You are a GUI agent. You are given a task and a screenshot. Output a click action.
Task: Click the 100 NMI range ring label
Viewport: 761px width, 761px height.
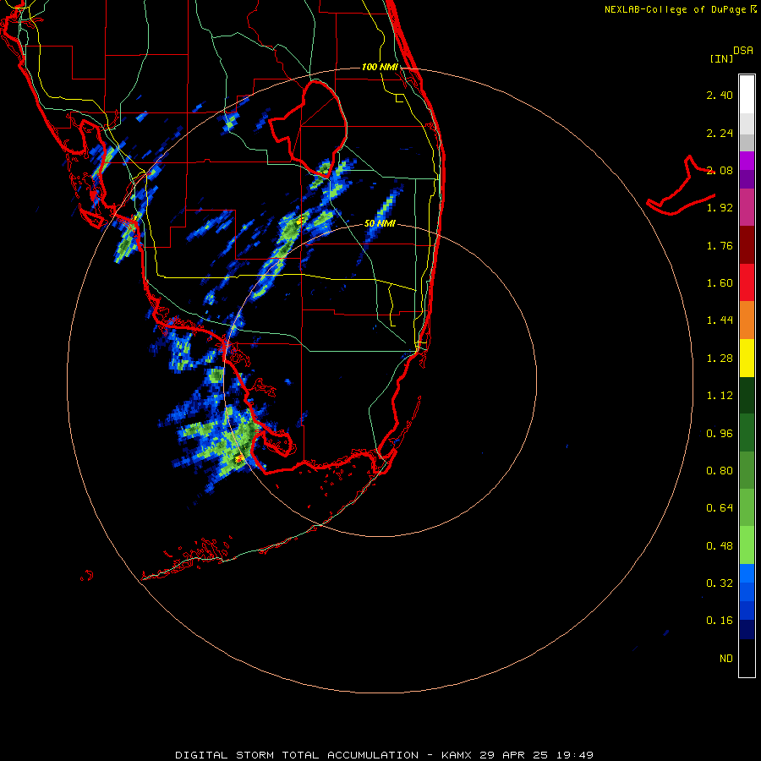380,67
